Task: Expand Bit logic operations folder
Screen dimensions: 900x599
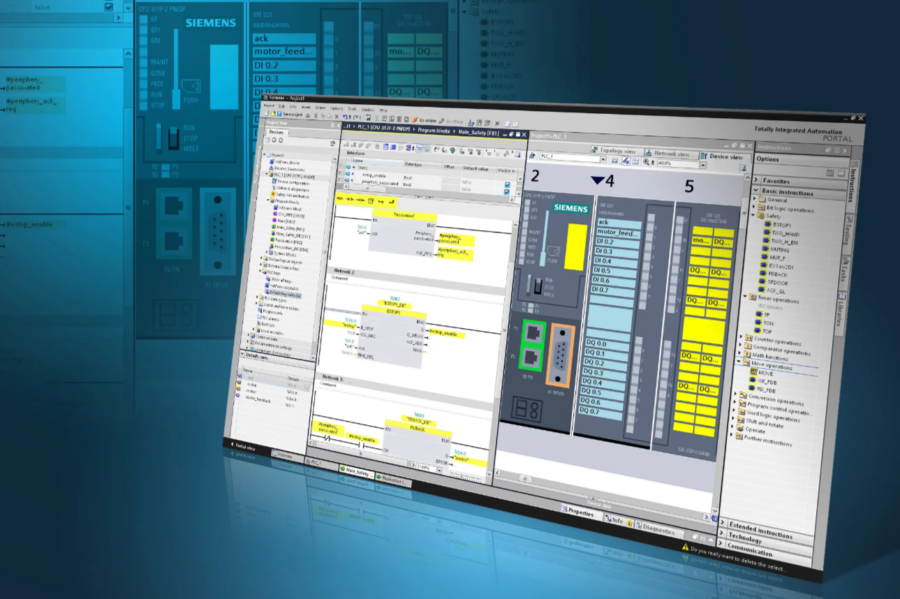Action: (753, 207)
